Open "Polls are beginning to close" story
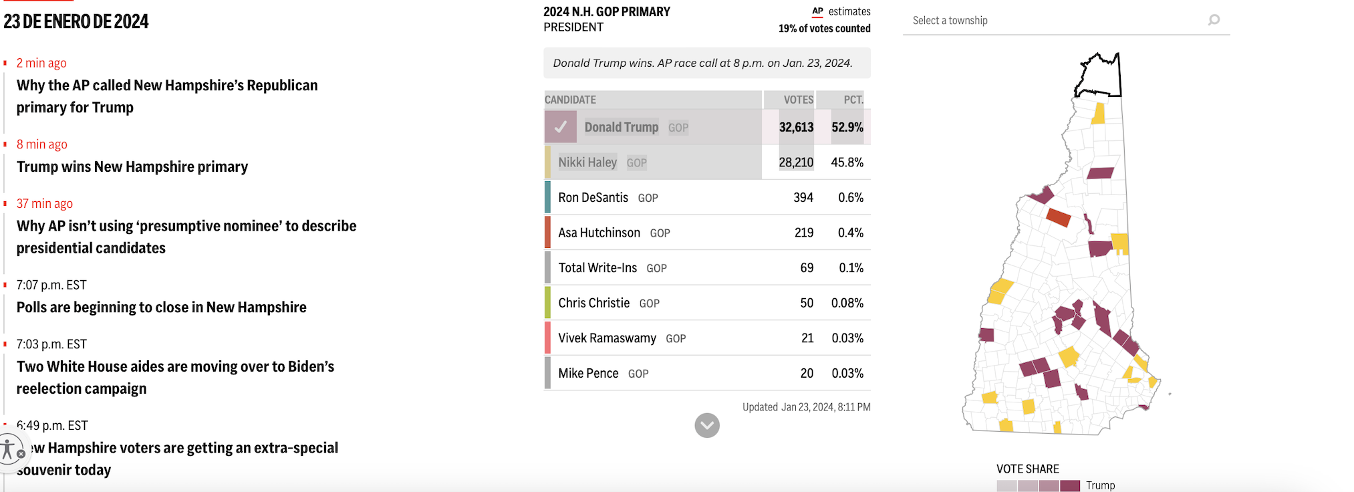 tap(162, 307)
